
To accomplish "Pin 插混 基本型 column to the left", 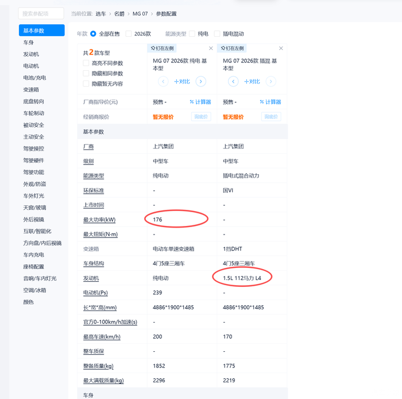I will point(232,48).
